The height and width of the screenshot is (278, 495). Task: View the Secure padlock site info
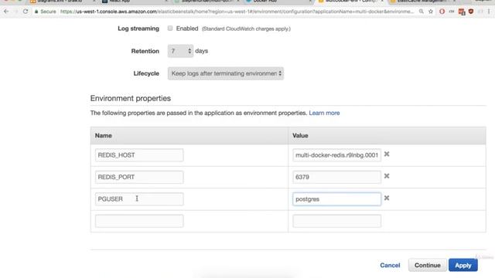[x=45, y=12]
